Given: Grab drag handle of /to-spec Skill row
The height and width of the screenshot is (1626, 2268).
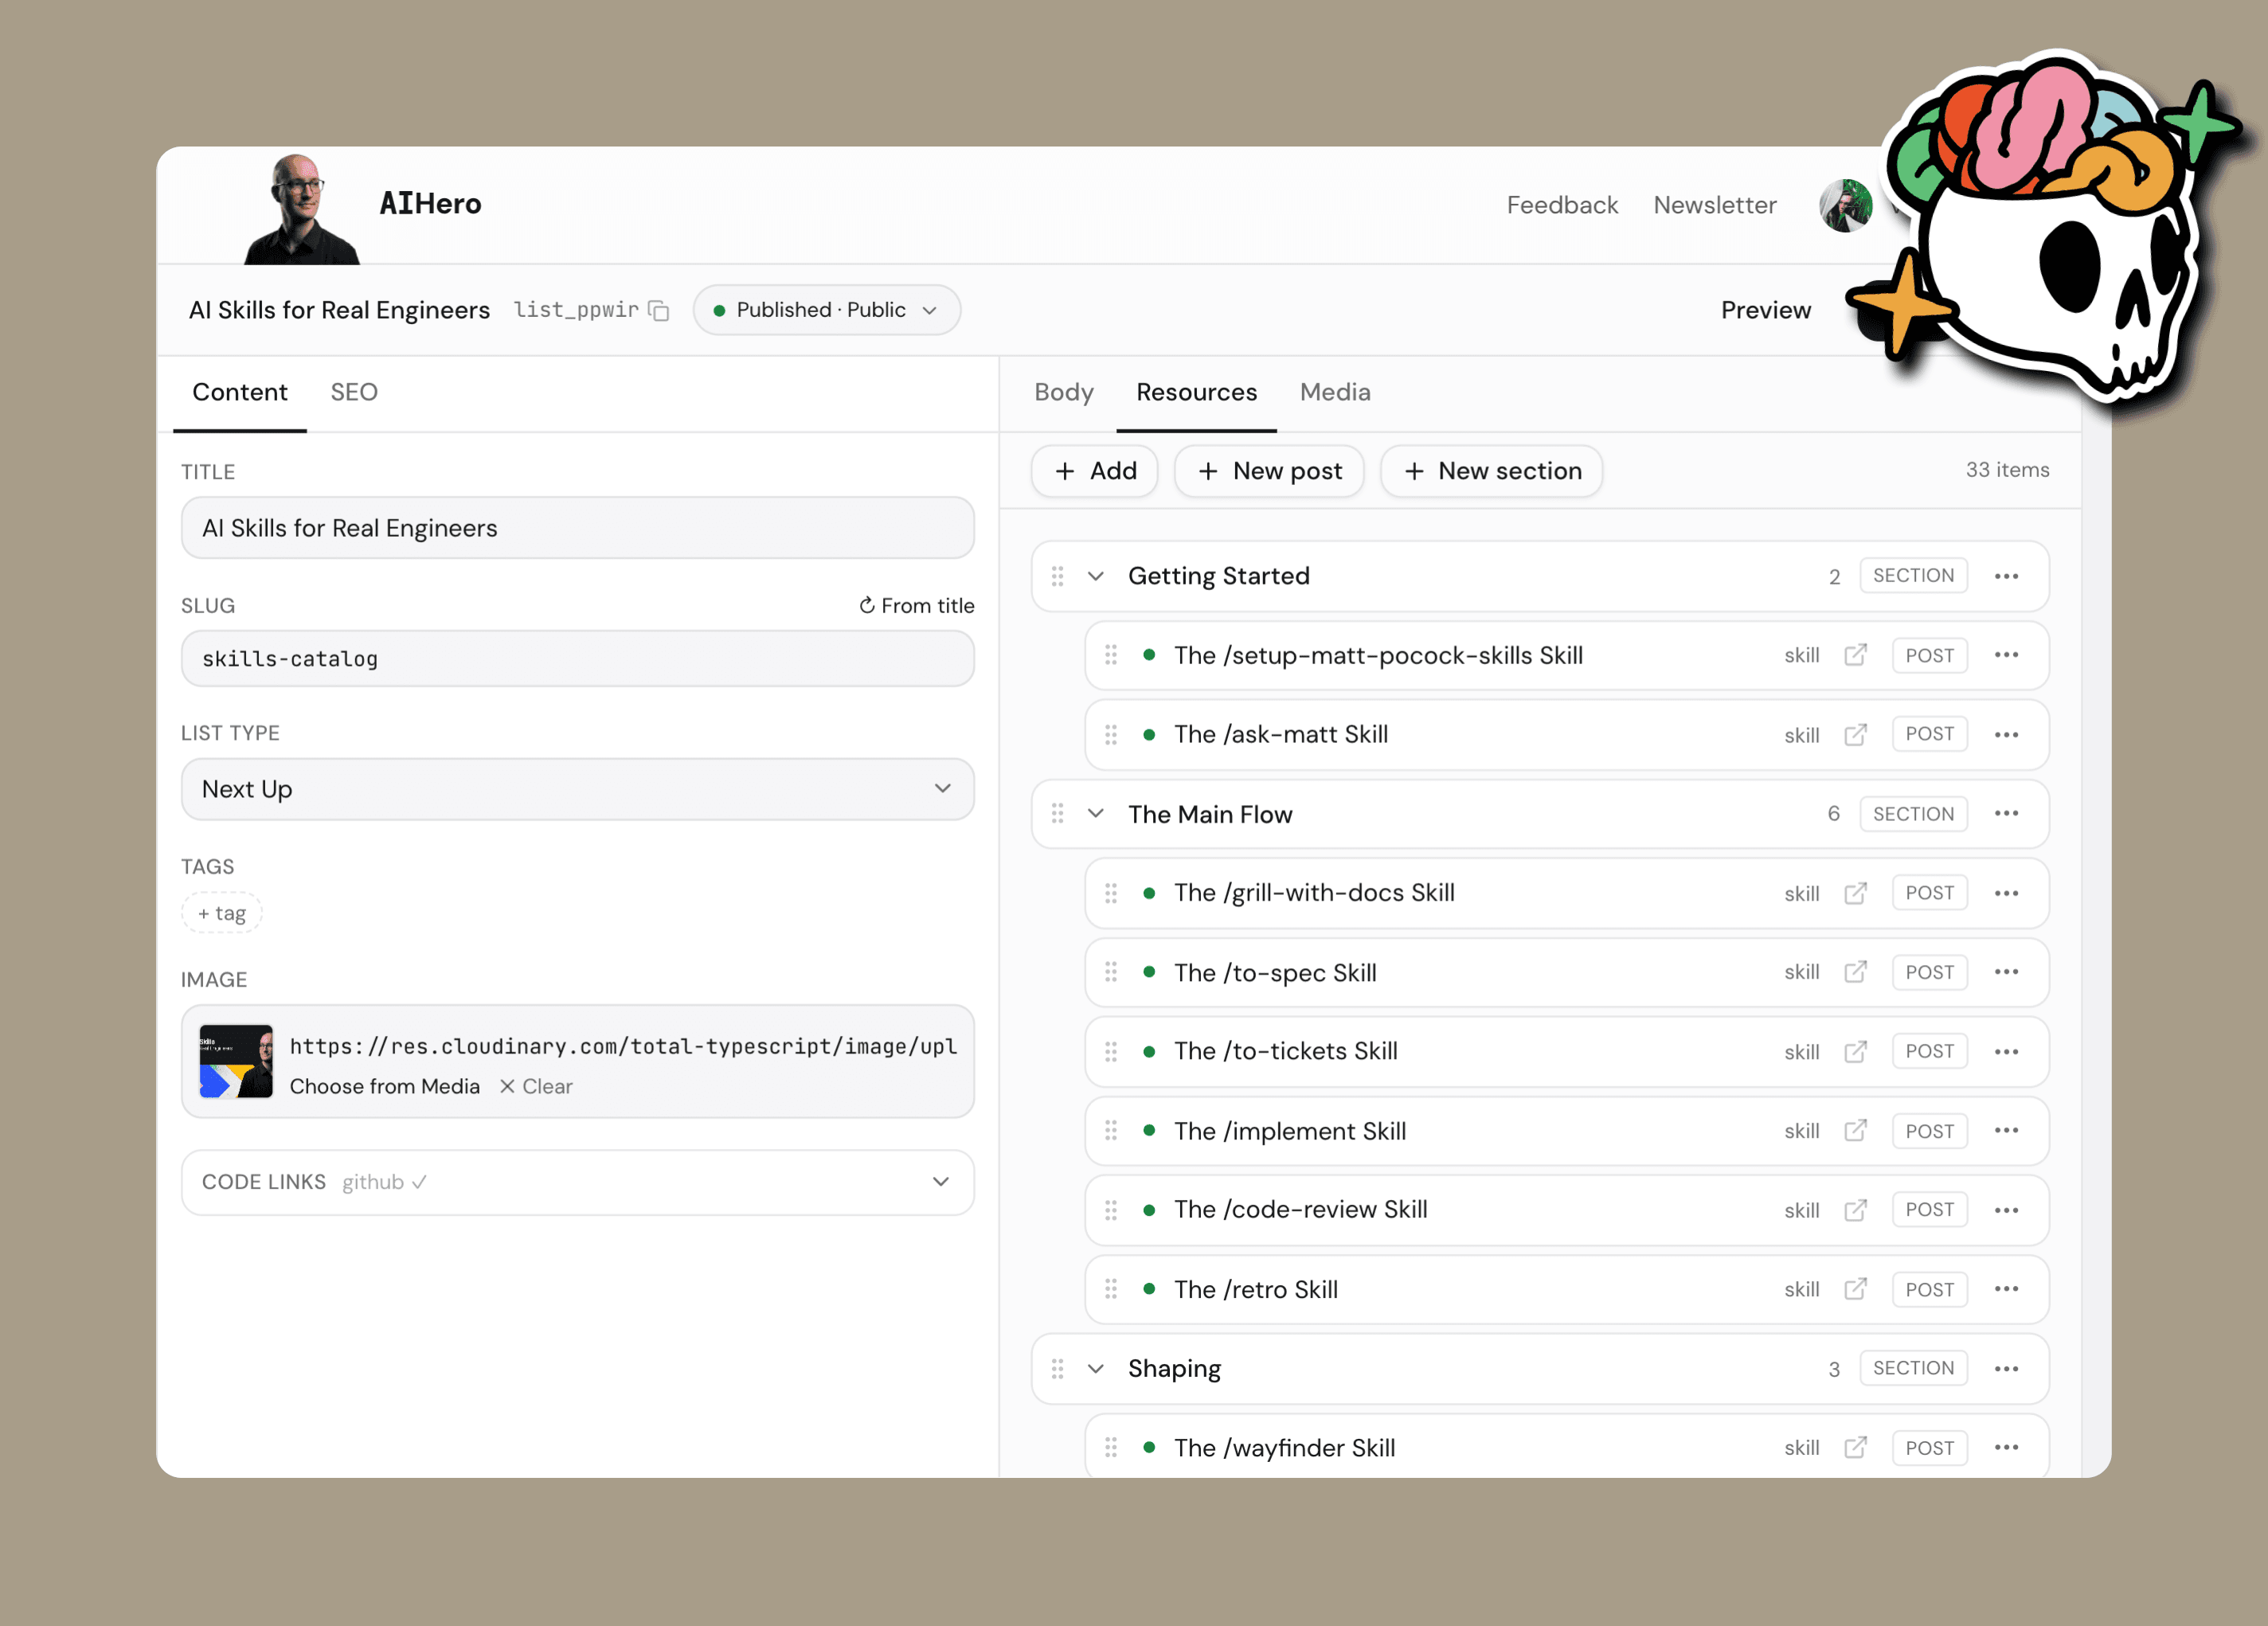Looking at the screenshot, I should coord(1110,972).
